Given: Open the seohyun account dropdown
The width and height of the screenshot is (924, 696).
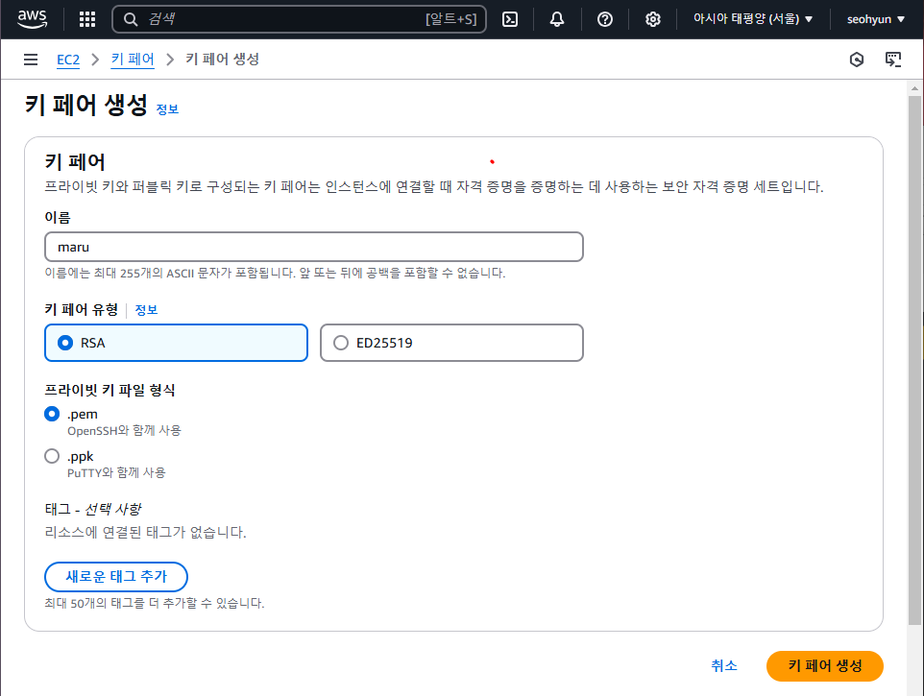Looking at the screenshot, I should (876, 19).
